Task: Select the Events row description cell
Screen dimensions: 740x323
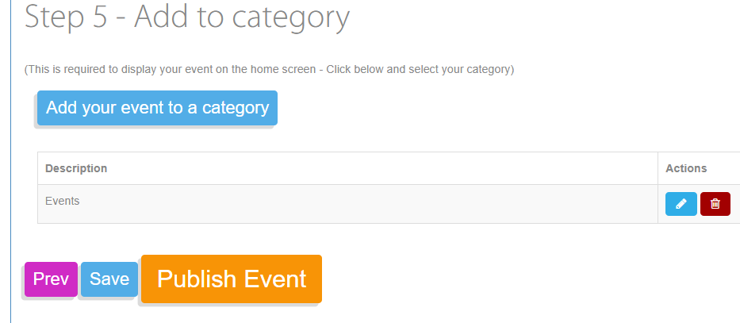Action: 347,204
